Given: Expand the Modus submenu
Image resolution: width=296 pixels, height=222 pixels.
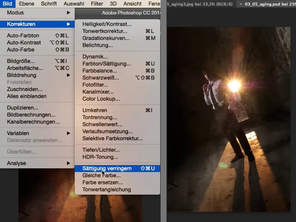Looking at the screenshot, I should tap(16, 12).
